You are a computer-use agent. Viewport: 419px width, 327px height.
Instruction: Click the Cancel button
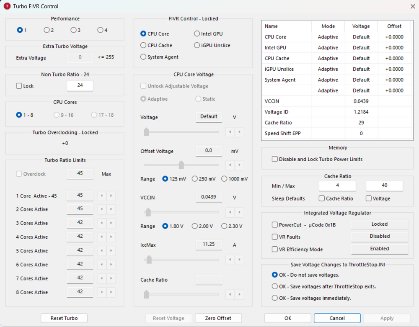pos(337,318)
